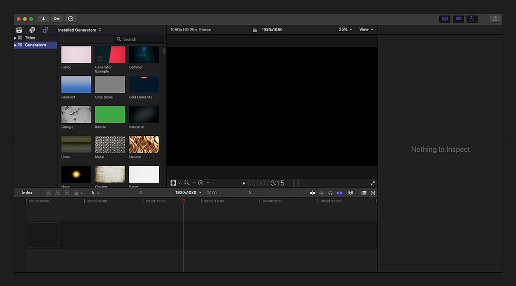Click the clapperboard icon beside viewer title
This screenshot has width=516, height=286.
coord(255,29)
